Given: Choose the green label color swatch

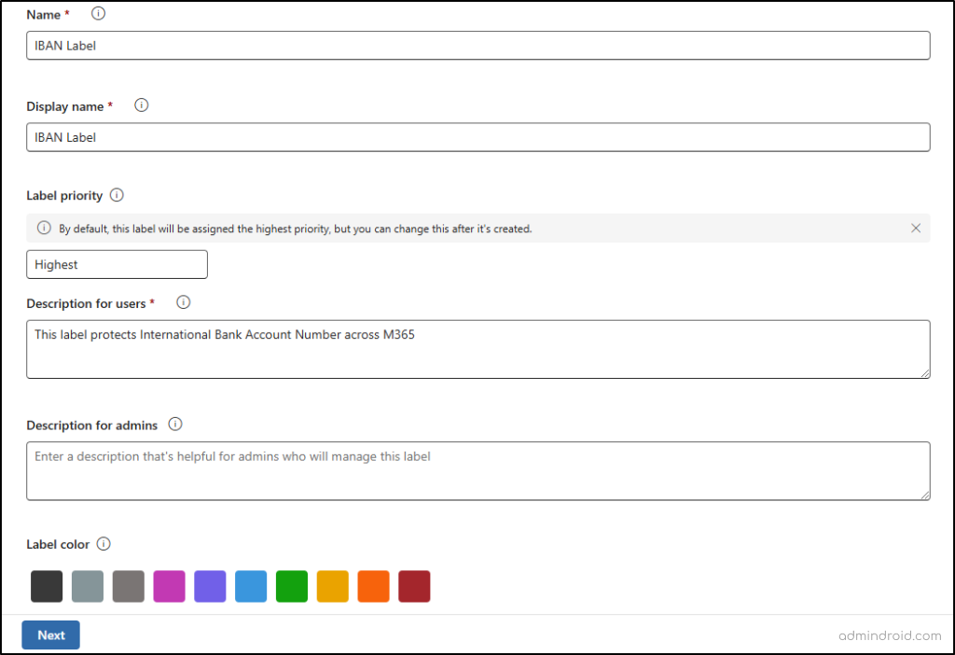Looking at the screenshot, I should pos(292,587).
